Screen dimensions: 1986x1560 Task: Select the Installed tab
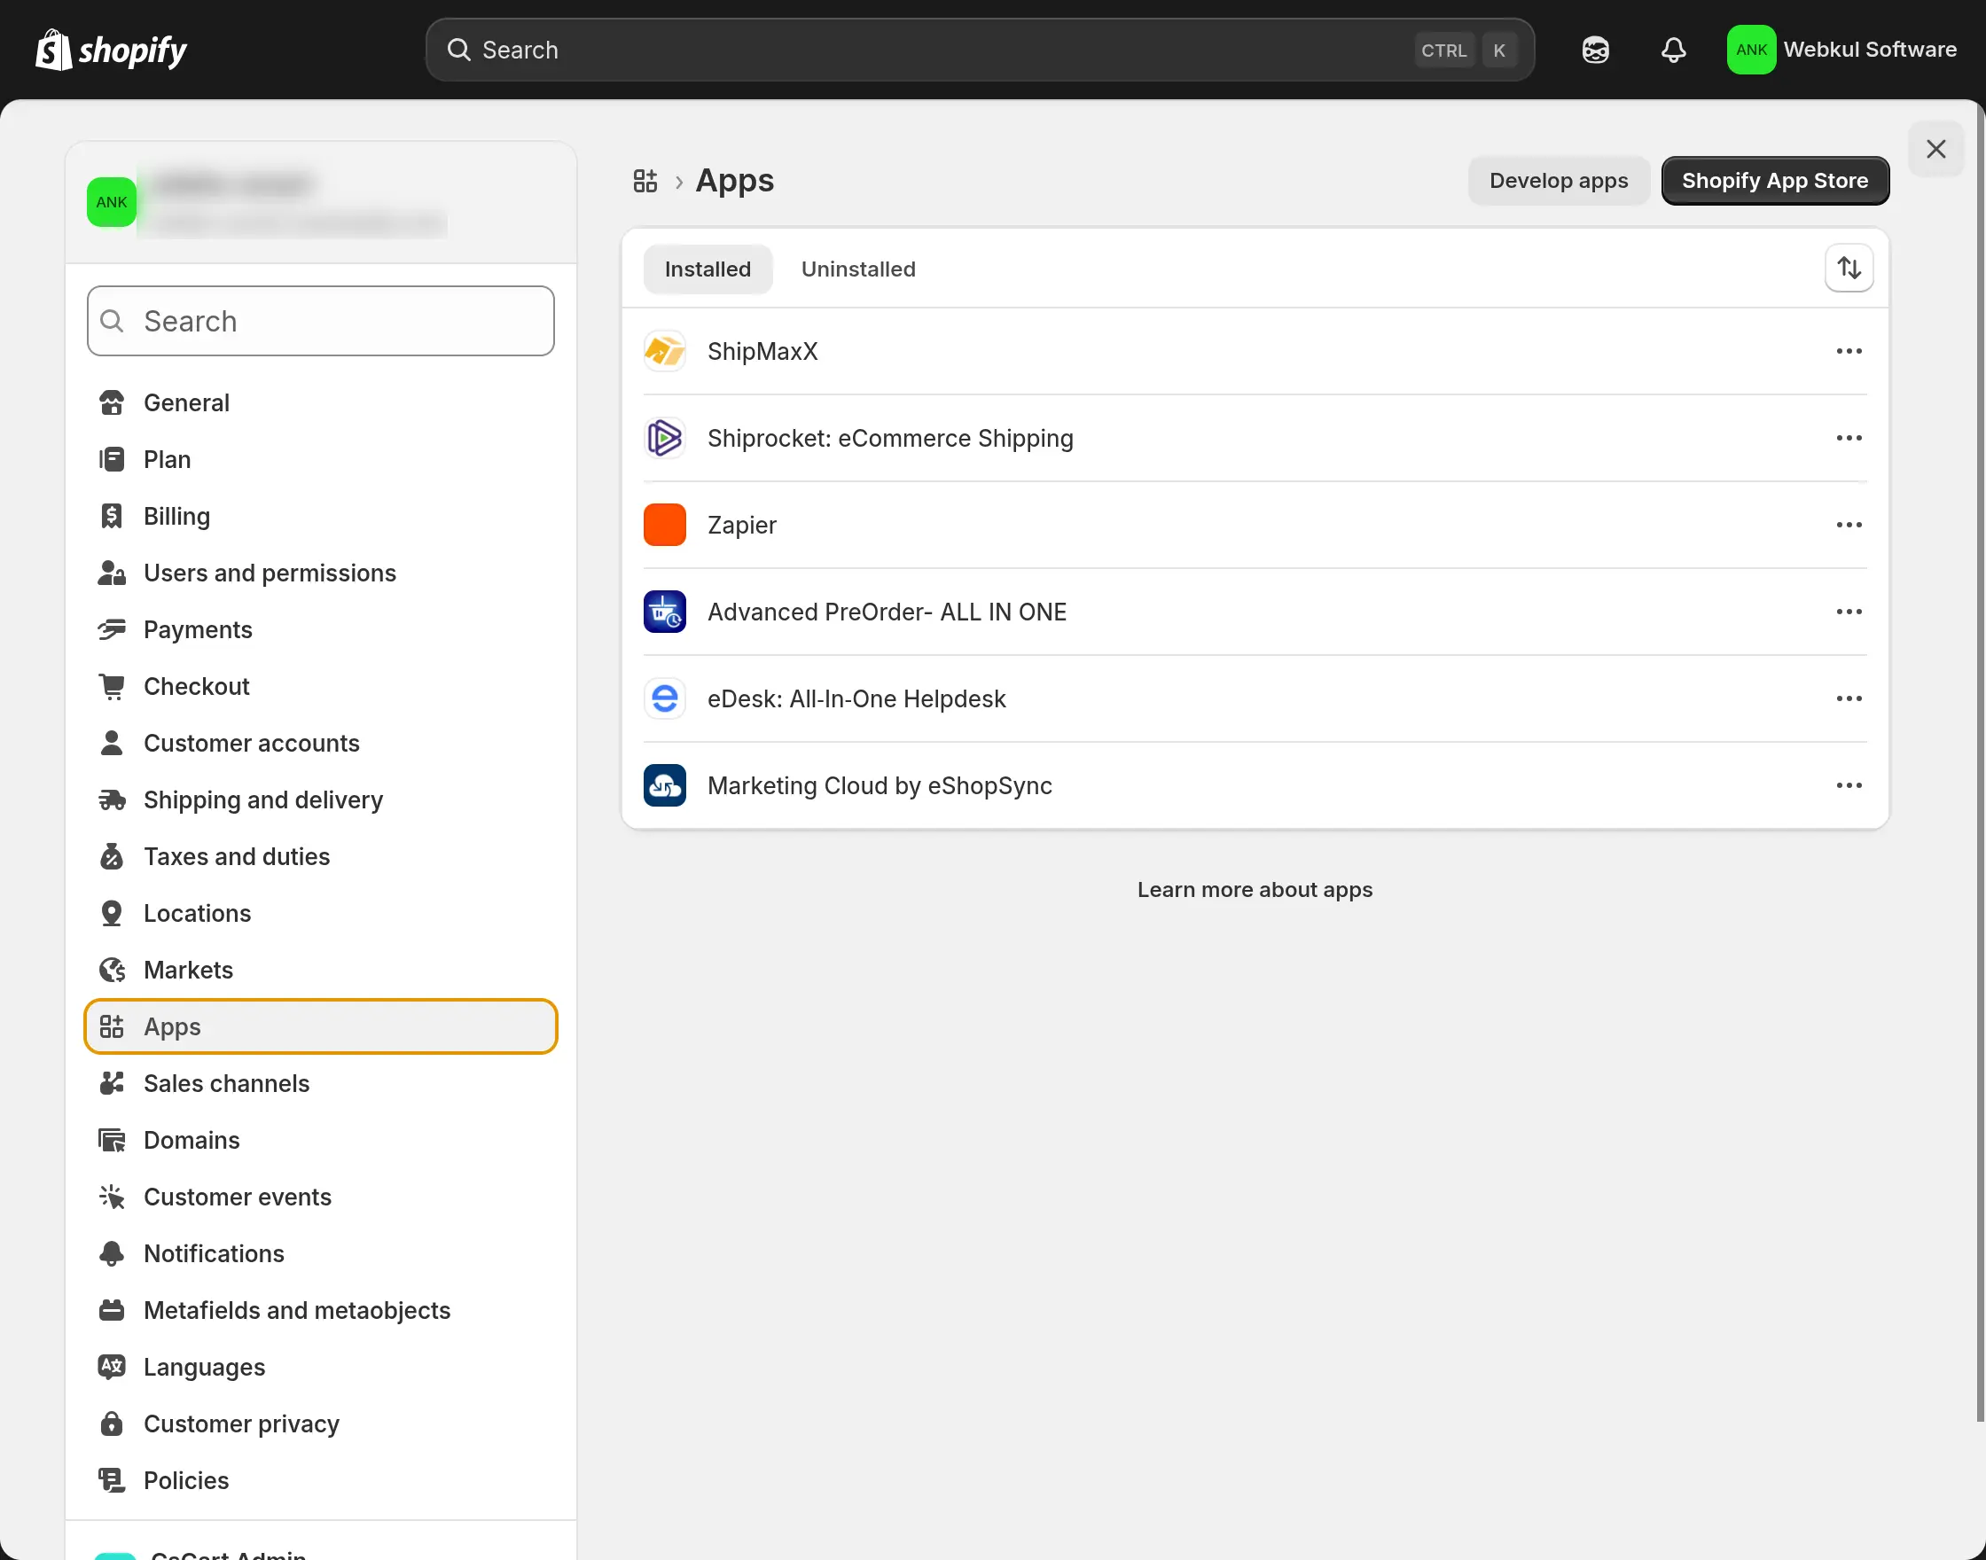point(707,269)
